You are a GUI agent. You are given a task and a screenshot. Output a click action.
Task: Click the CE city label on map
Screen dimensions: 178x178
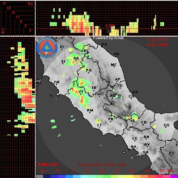135,138
